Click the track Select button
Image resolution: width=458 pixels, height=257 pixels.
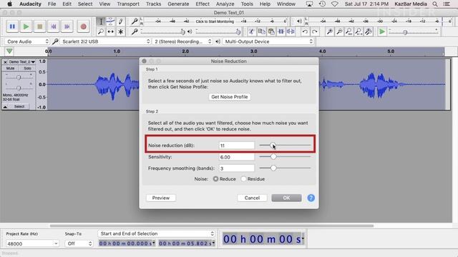pos(19,106)
